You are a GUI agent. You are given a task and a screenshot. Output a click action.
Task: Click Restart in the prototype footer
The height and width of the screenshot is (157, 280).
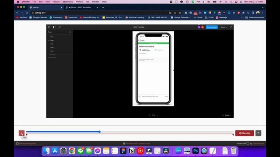(x=227, y=115)
